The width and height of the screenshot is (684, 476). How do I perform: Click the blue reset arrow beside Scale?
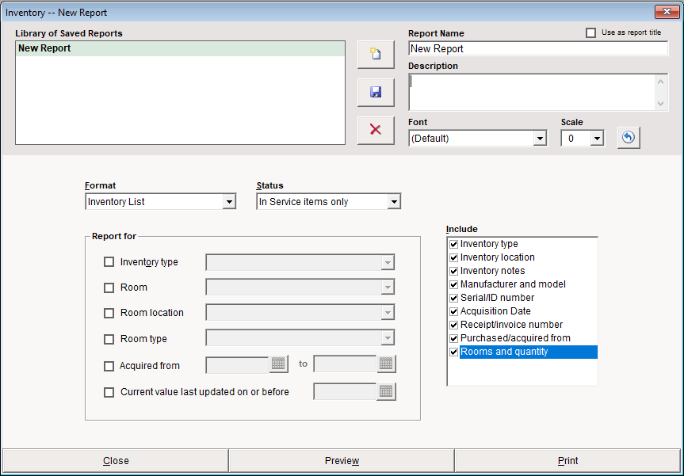(628, 138)
